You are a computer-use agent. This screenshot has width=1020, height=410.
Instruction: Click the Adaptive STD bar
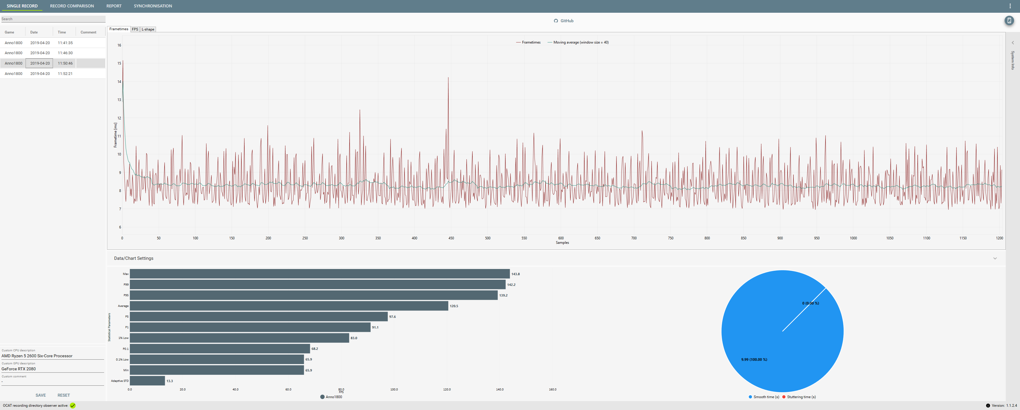pyautogui.click(x=147, y=381)
